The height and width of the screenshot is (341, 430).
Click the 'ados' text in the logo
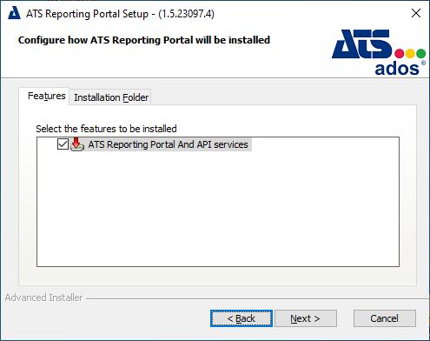[x=397, y=69]
